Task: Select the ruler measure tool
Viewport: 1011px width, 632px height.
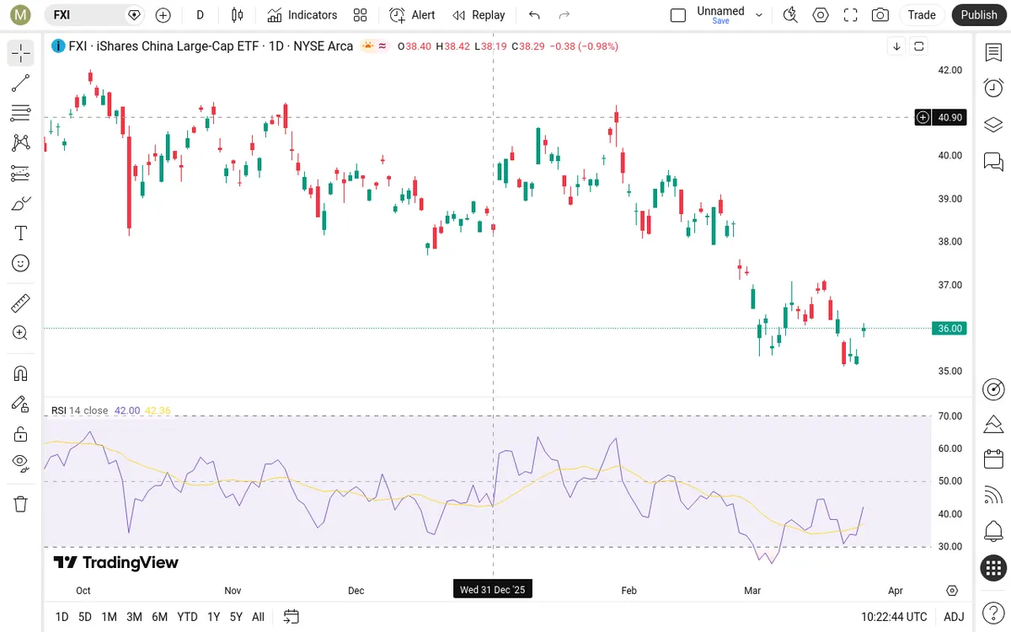Action: 21,303
